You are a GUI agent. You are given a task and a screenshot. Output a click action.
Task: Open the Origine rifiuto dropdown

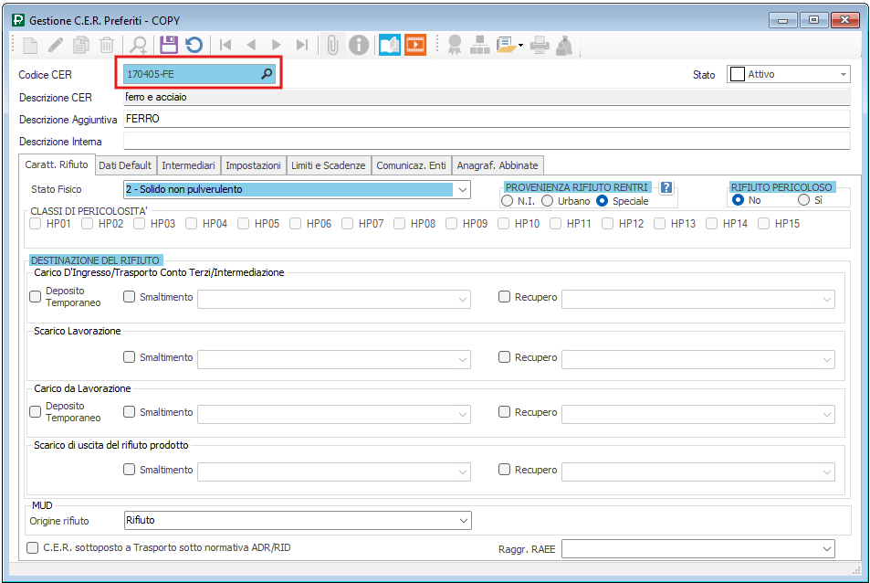(x=462, y=520)
